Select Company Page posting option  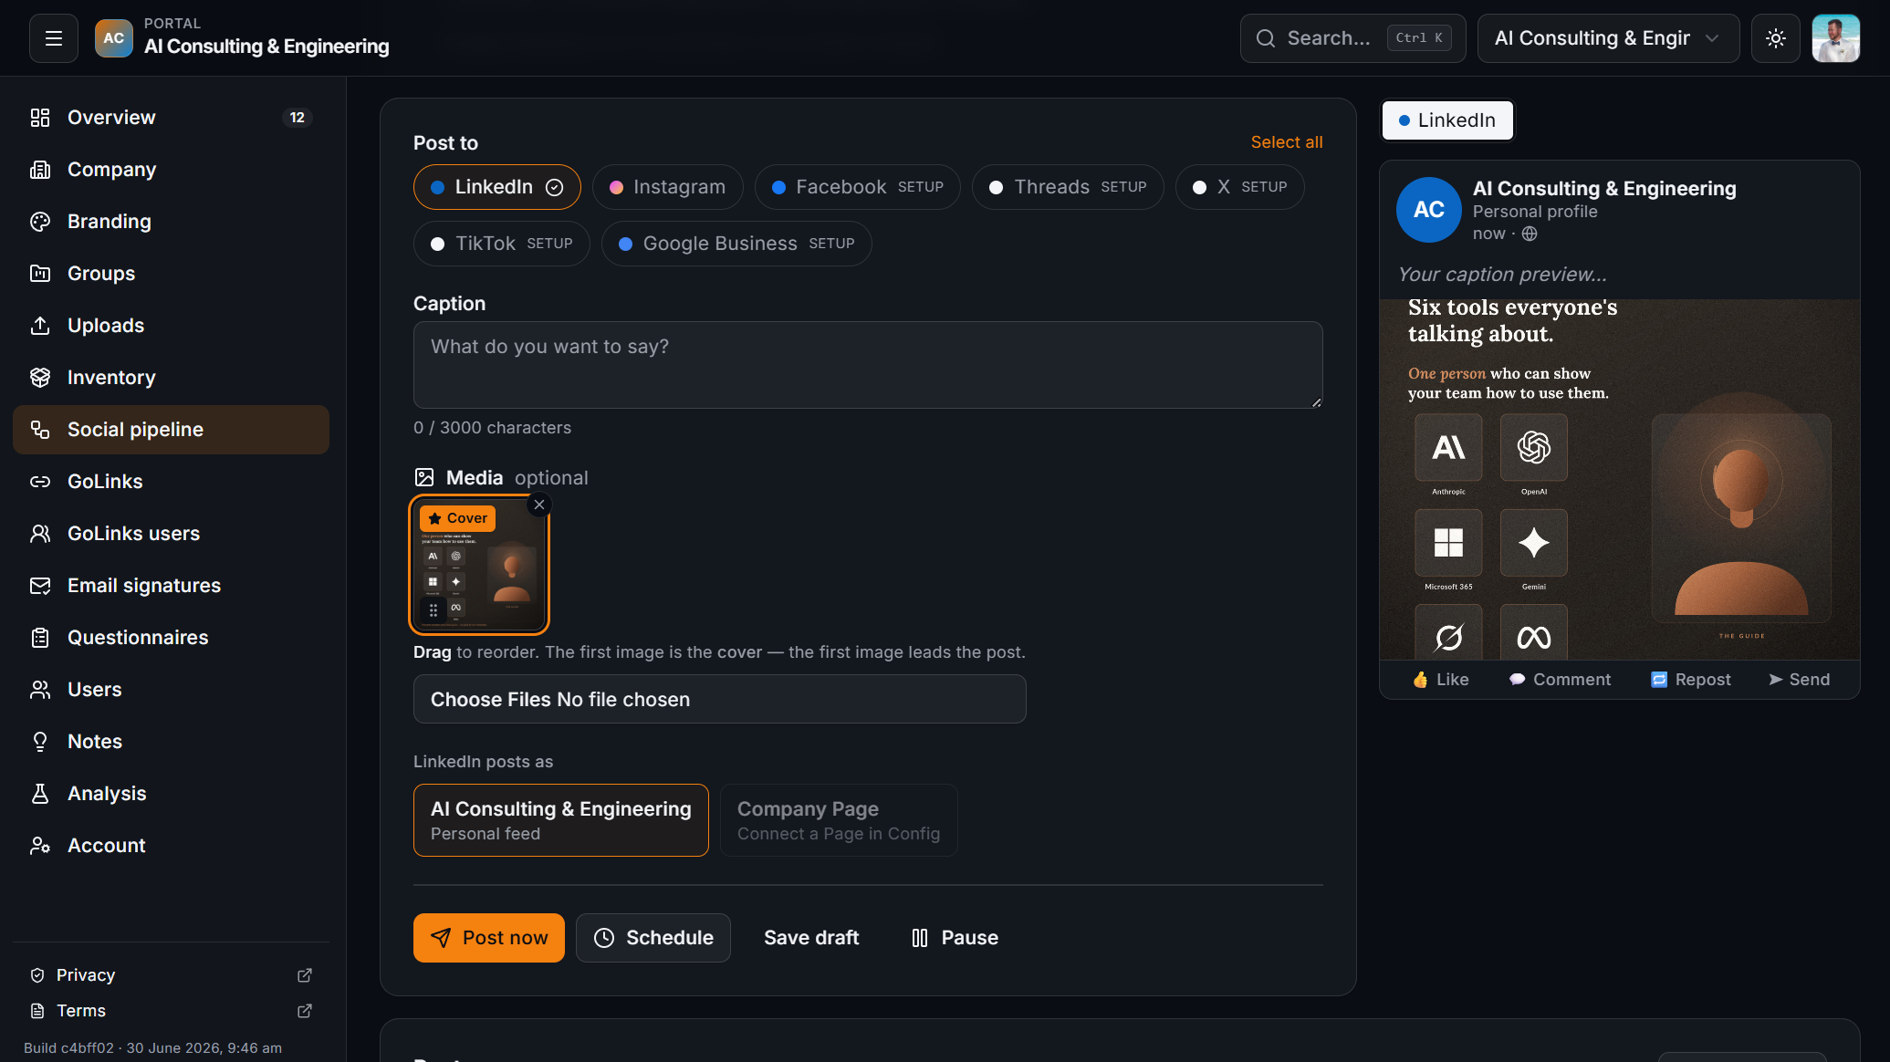coord(839,820)
